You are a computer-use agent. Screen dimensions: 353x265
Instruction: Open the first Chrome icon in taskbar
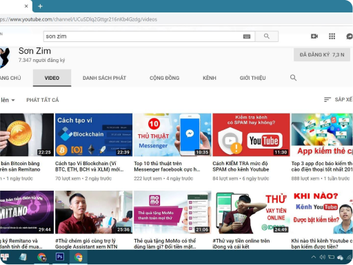coord(41,257)
